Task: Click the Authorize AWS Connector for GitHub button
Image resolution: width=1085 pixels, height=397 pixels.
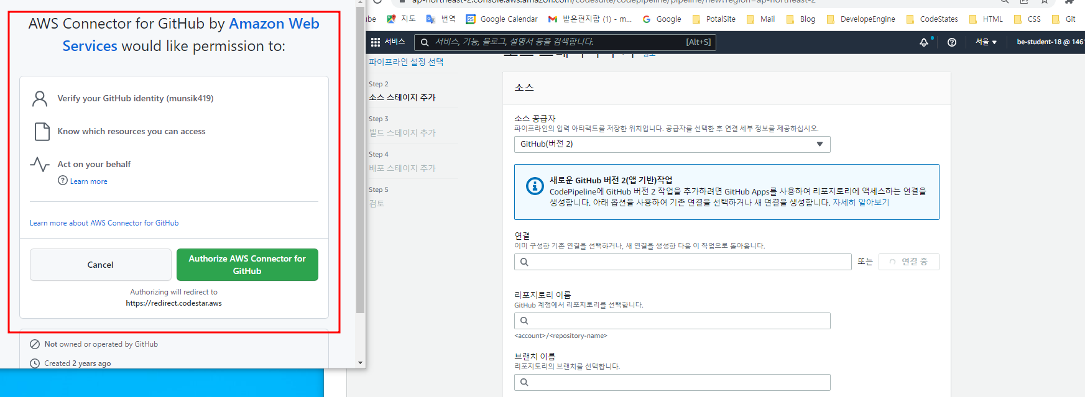Action: point(247,265)
